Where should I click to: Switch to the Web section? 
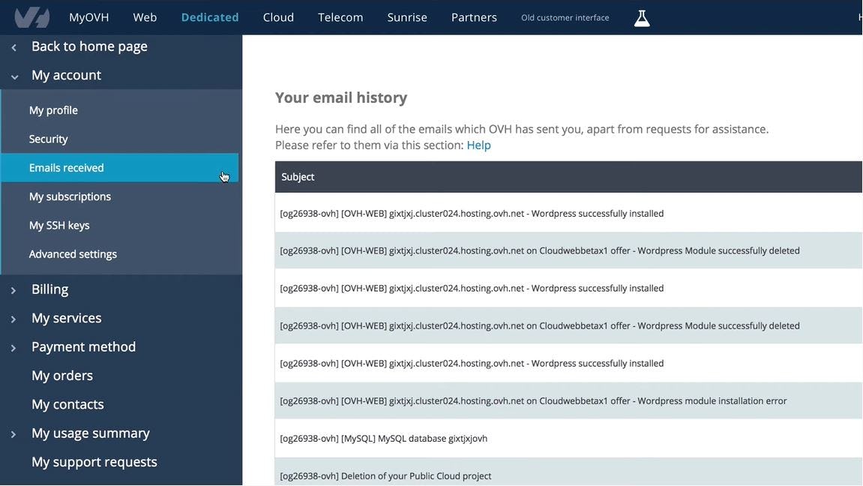coord(145,17)
